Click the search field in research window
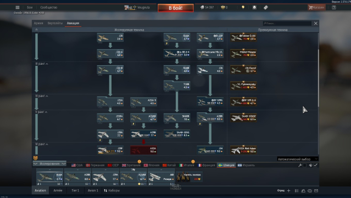 tap(287, 23)
